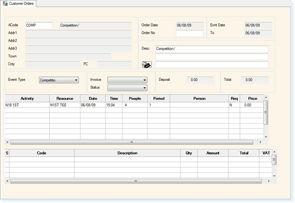The height and width of the screenshot is (203, 295).
Task: Click the 06/08/09 date cell in activity row
Action: point(93,105)
